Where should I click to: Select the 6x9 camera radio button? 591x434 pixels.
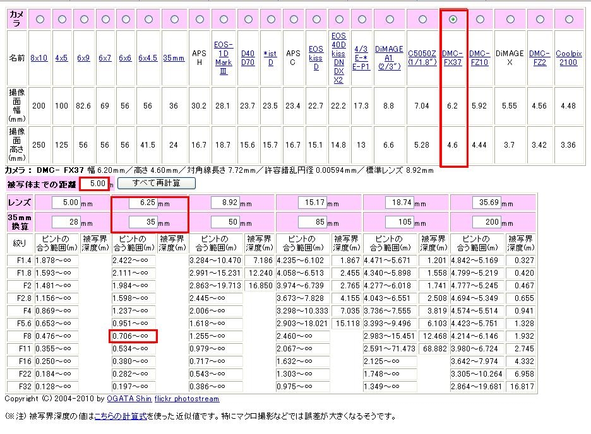click(84, 19)
